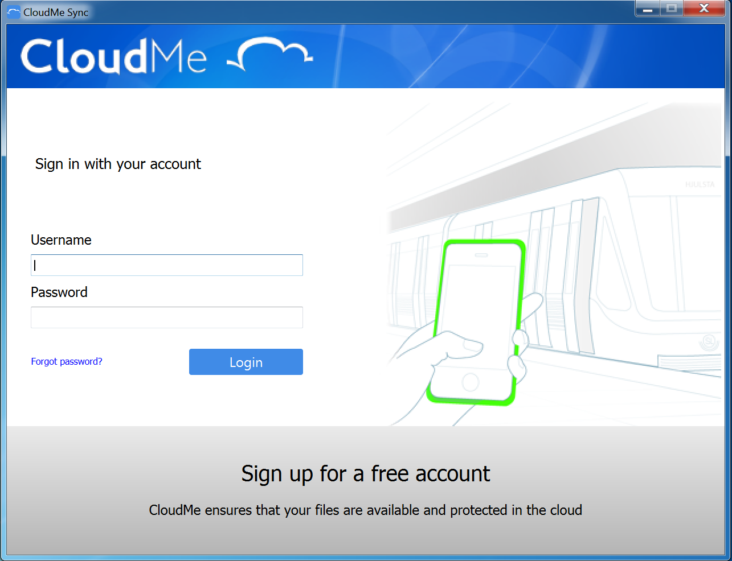Image resolution: width=732 pixels, height=561 pixels.
Task: Click the green smartphone illustration
Action: [476, 321]
